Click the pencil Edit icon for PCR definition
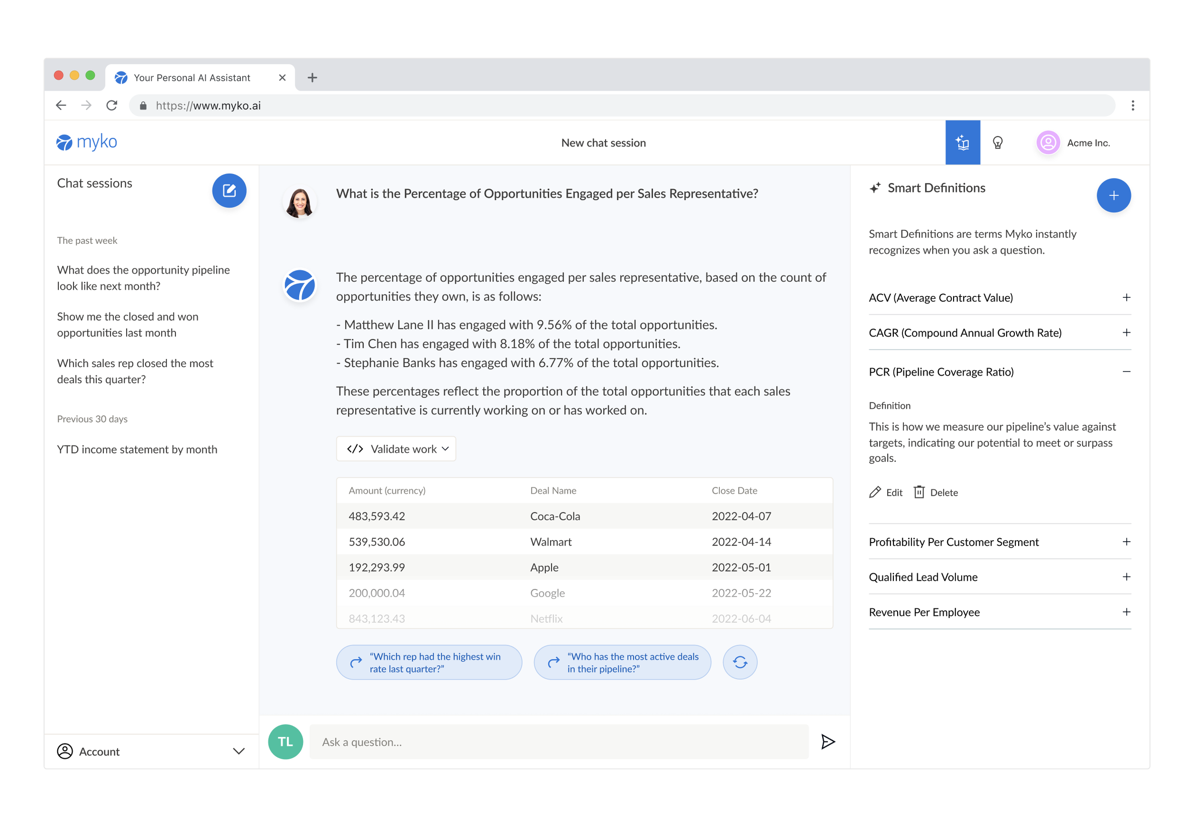The height and width of the screenshot is (827, 1195). (875, 492)
